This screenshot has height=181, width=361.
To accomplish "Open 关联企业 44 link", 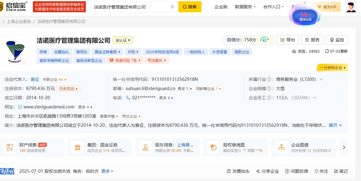I will [55, 79].
